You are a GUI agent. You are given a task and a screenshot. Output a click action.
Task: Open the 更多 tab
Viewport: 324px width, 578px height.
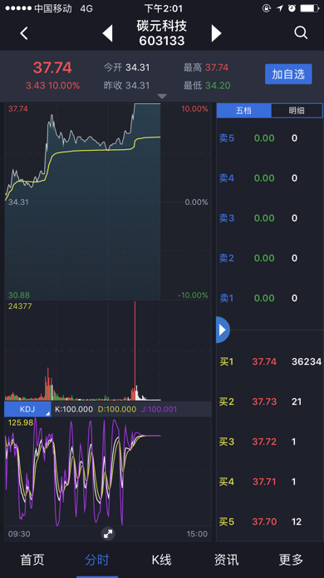point(292,560)
